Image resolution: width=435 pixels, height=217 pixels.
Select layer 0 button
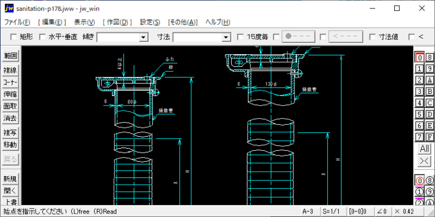(x=420, y=57)
